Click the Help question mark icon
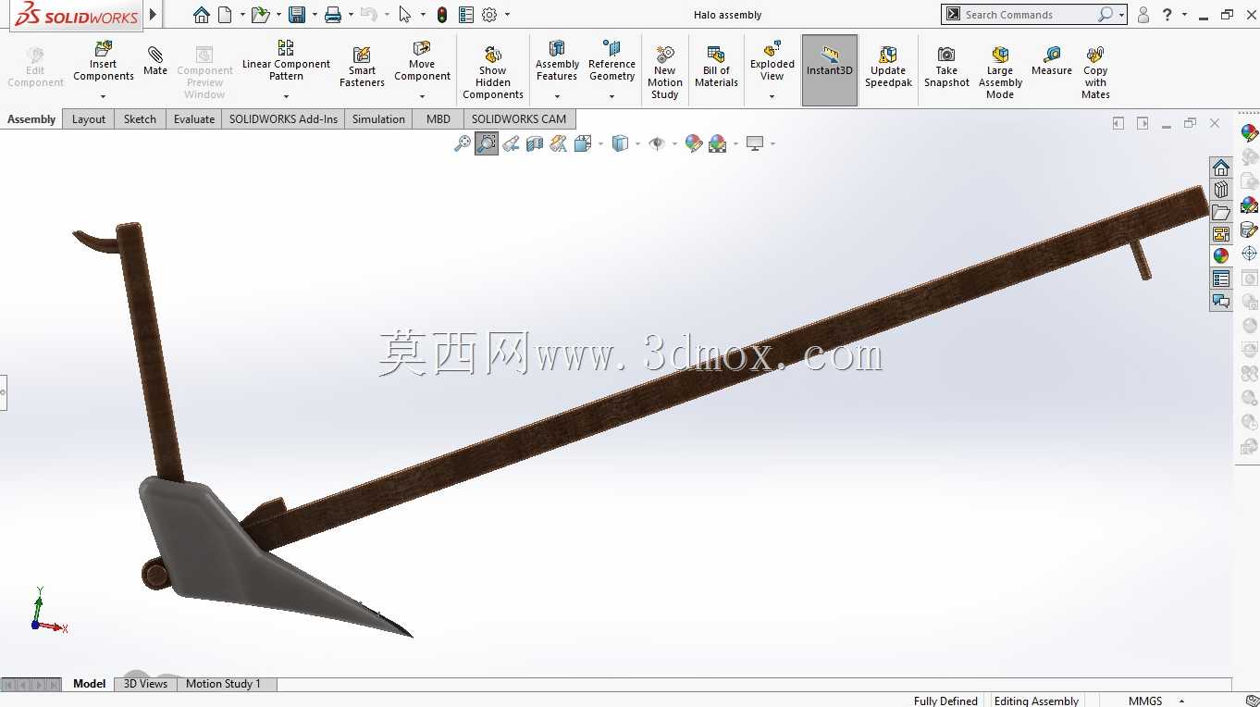 (x=1167, y=15)
